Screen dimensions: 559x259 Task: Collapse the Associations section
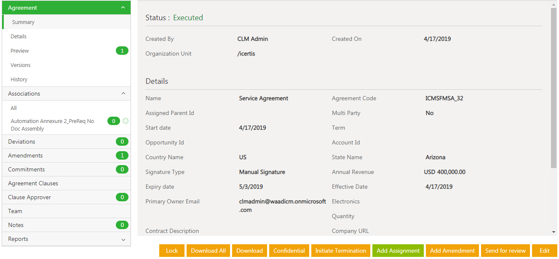pos(123,93)
